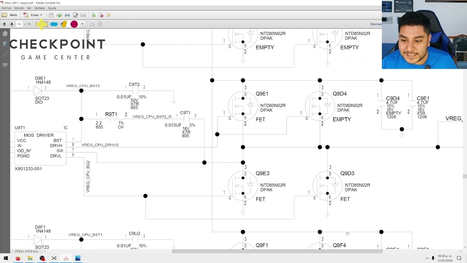Click the top icon in the left navigation pane

pos(5,34)
